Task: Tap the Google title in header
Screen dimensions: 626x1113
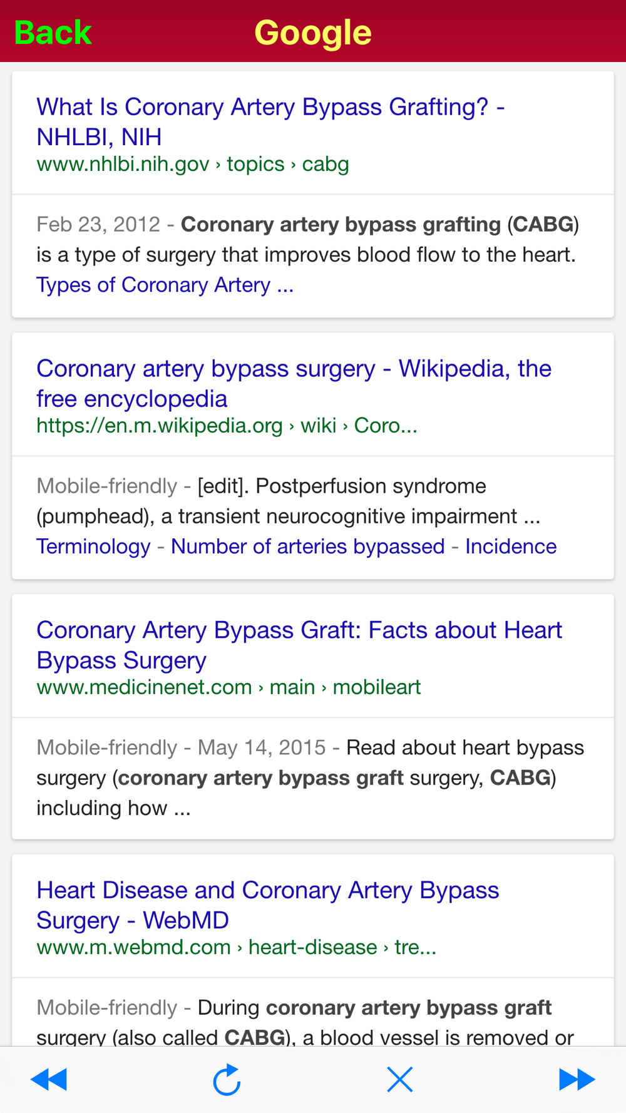Action: (x=313, y=33)
